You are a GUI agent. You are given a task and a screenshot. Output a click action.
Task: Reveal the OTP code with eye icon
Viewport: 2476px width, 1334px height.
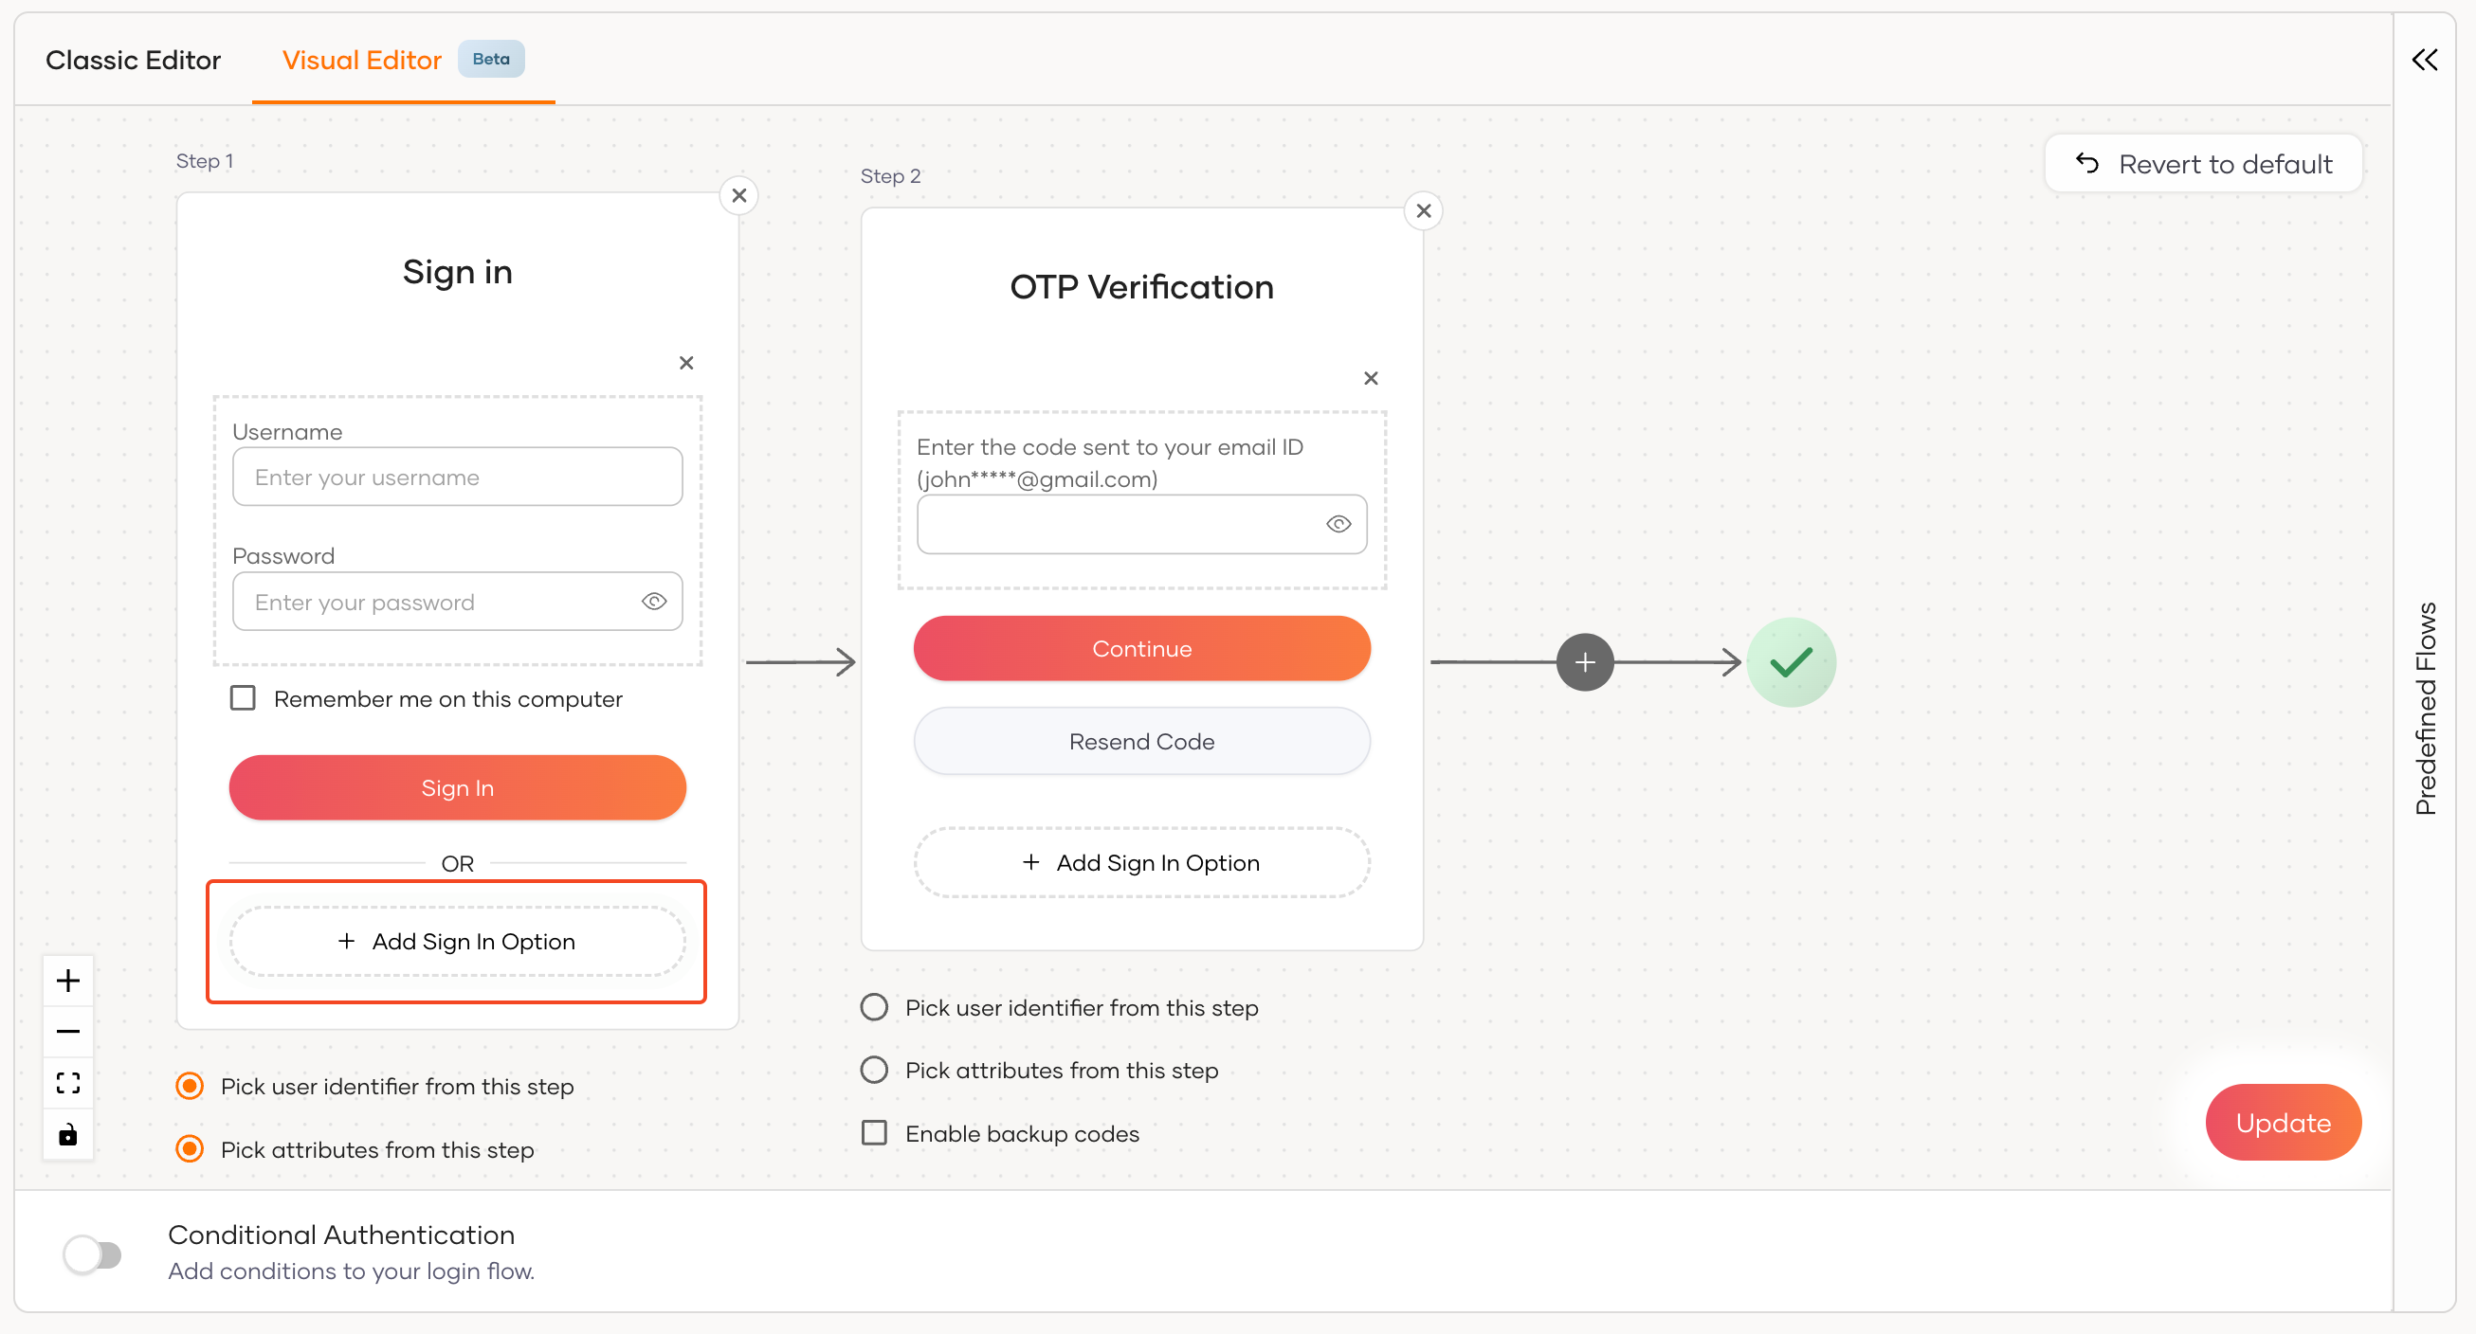(x=1338, y=523)
